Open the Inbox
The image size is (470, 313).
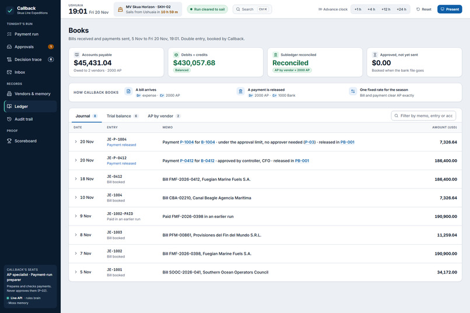point(30,72)
